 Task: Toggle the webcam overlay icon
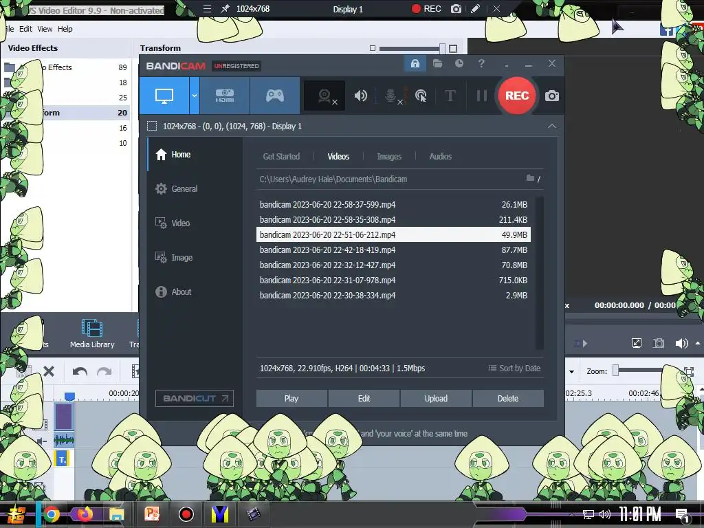(x=325, y=96)
